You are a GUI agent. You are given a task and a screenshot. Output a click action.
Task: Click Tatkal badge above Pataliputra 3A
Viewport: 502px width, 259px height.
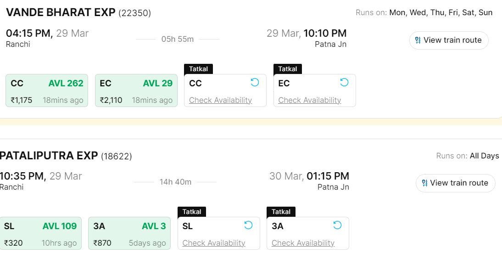(281, 212)
